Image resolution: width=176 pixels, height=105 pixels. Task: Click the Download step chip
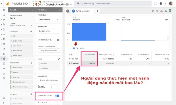point(49,68)
